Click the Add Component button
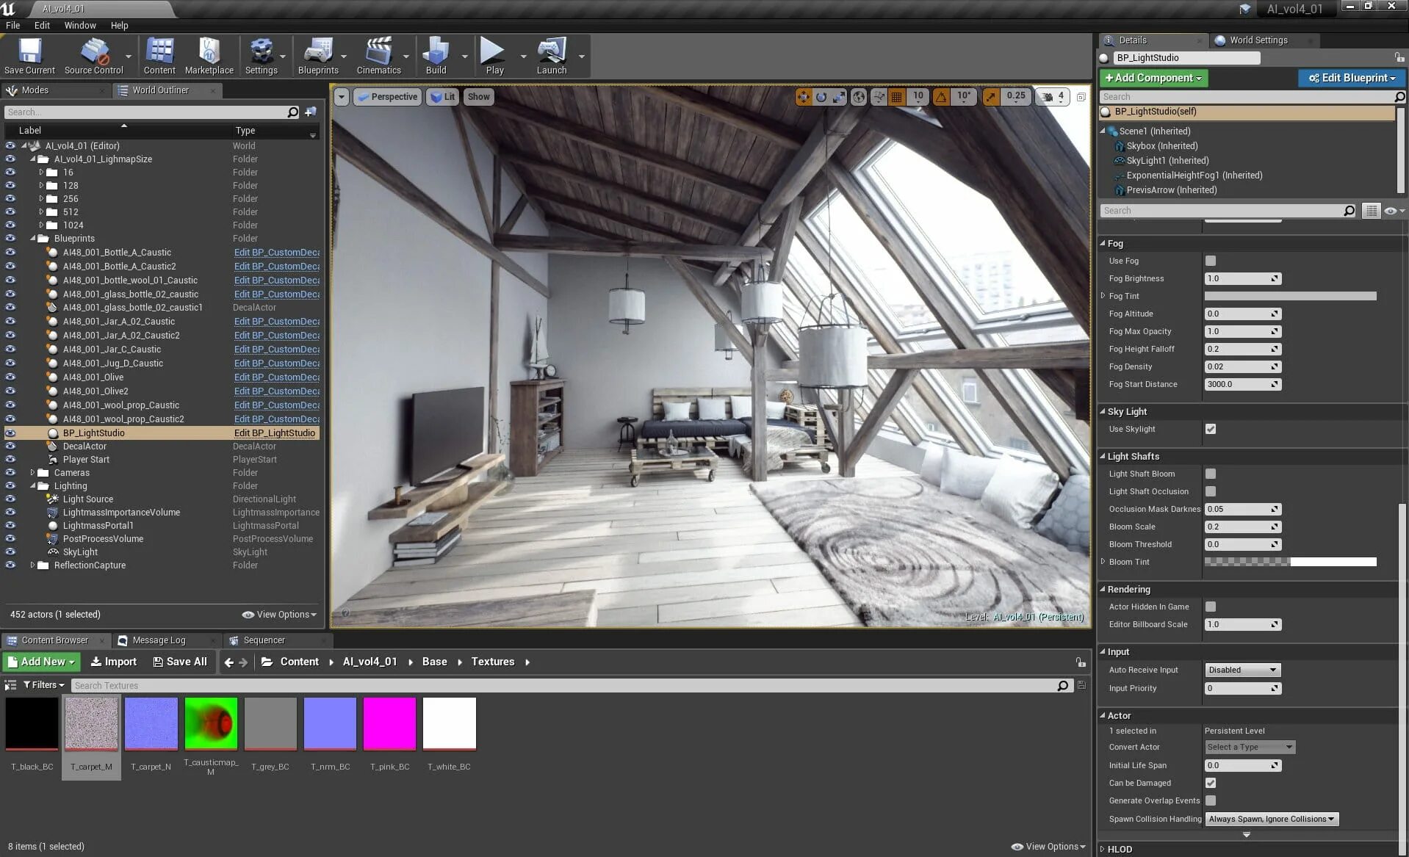This screenshot has width=1409, height=857. pyautogui.click(x=1153, y=78)
